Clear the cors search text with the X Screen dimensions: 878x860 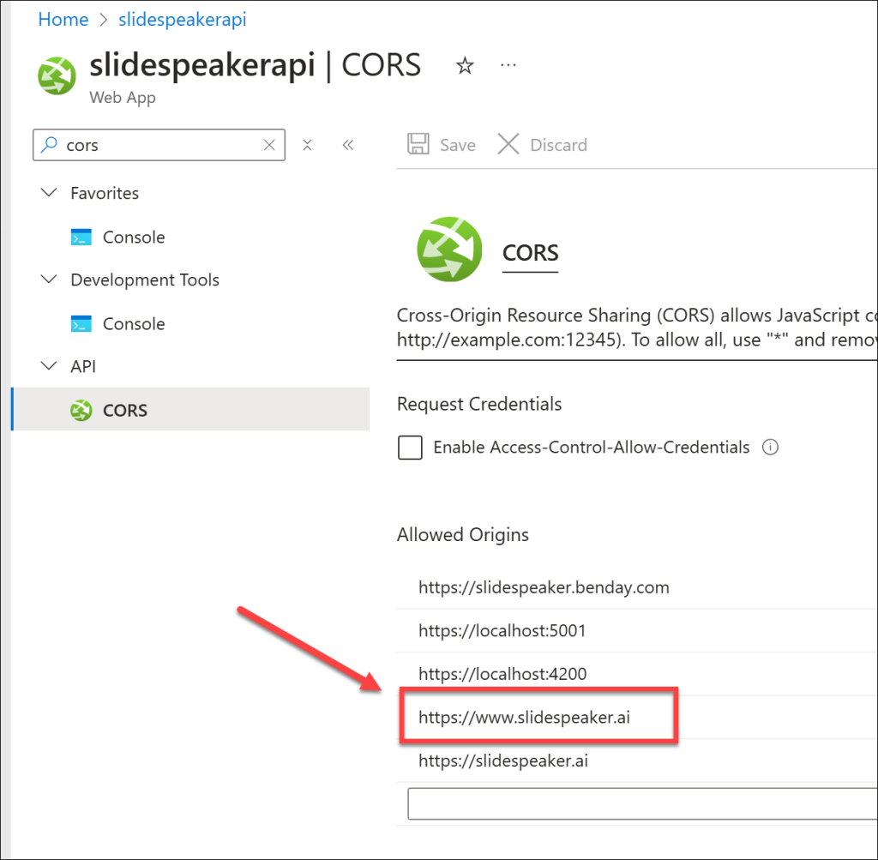point(269,145)
